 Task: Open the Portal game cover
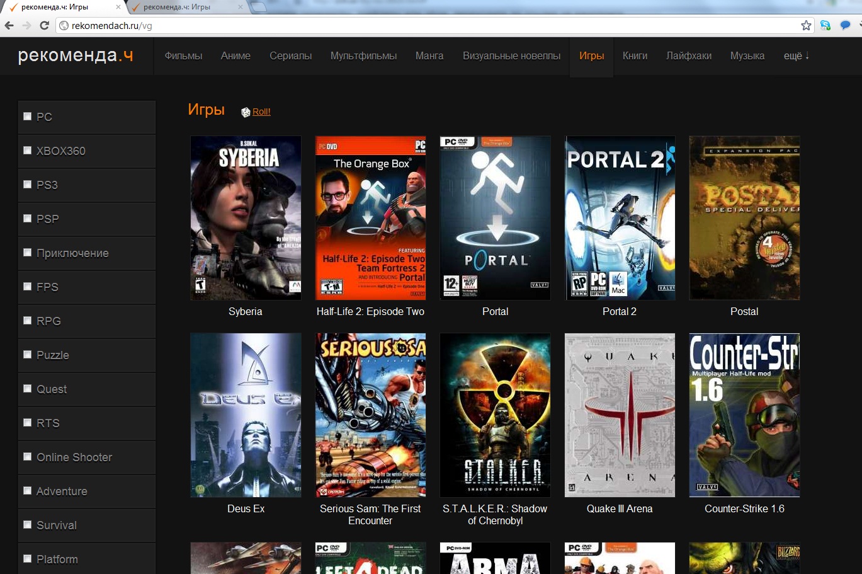point(495,218)
